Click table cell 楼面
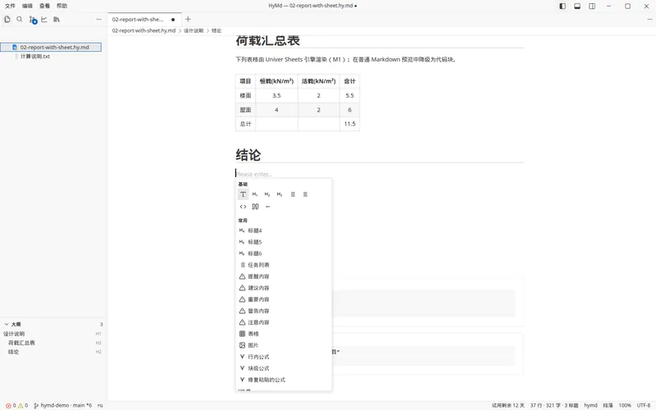 pos(245,95)
